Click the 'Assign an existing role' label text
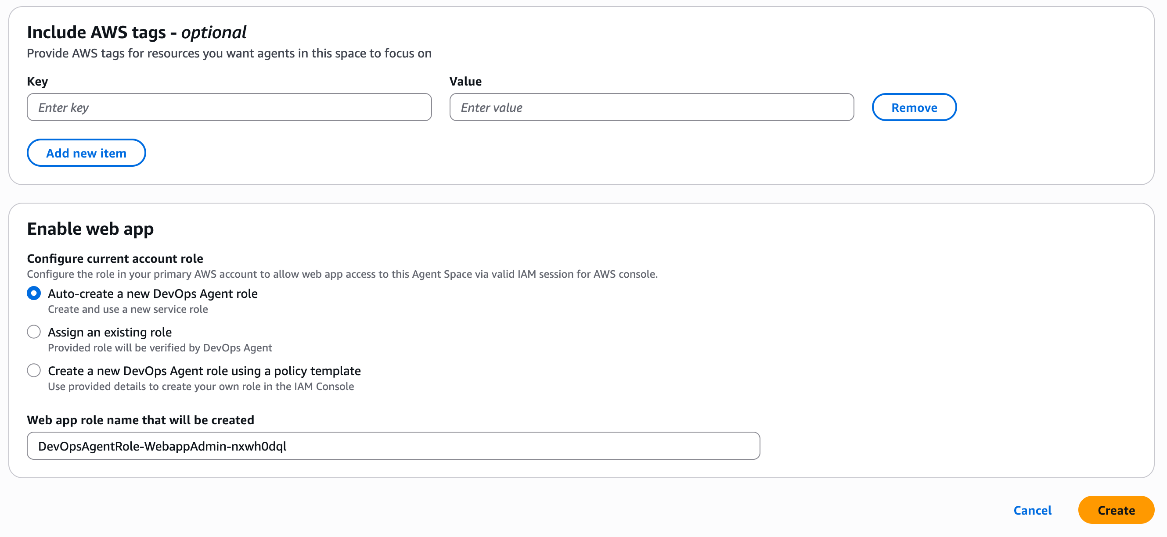Image resolution: width=1167 pixels, height=537 pixels. pos(110,332)
